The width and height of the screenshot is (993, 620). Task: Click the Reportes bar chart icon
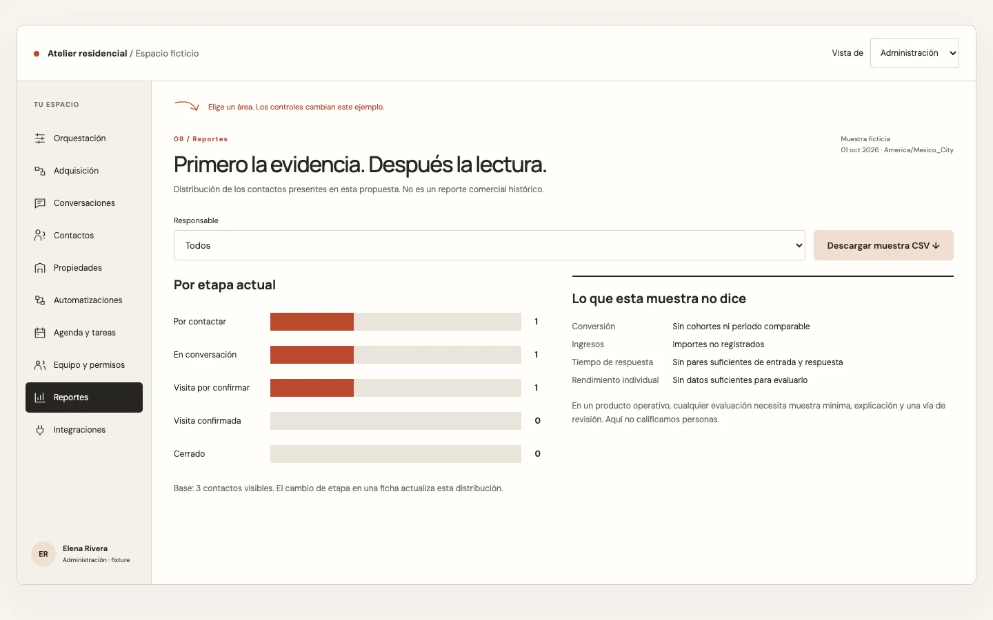(40, 397)
